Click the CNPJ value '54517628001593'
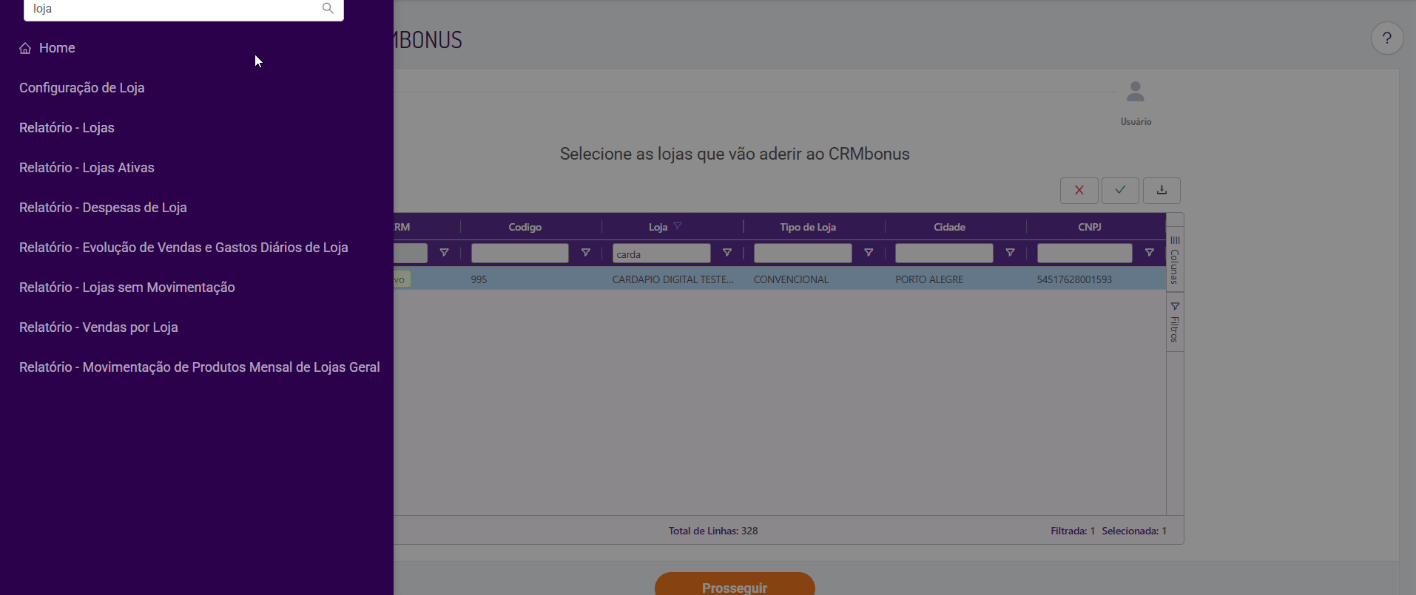1416x595 pixels. pyautogui.click(x=1074, y=279)
